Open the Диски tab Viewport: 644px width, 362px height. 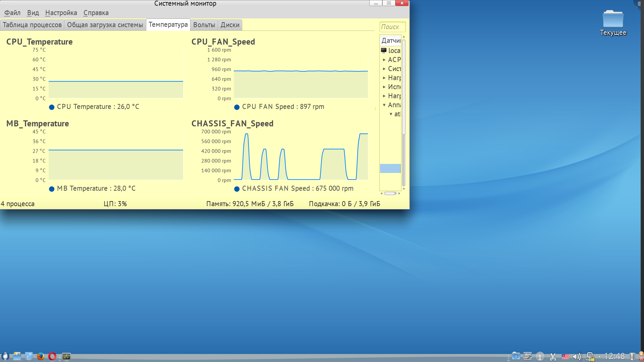(230, 25)
